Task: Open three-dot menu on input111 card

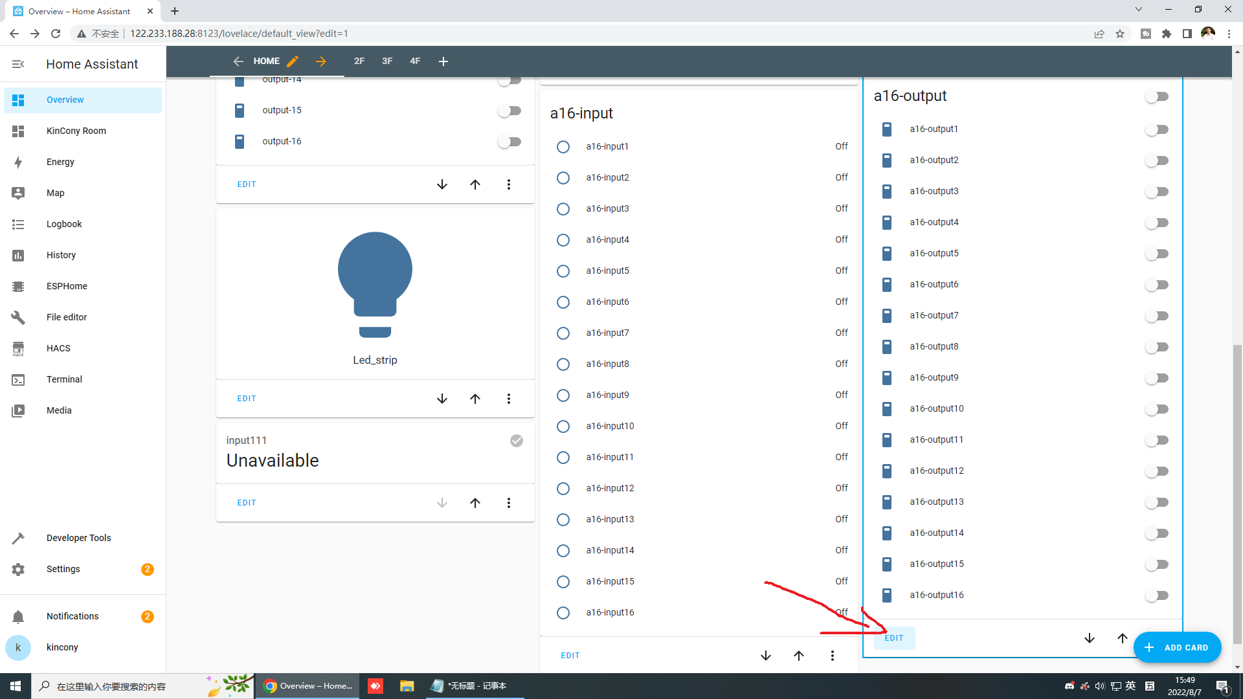Action: pyautogui.click(x=509, y=503)
